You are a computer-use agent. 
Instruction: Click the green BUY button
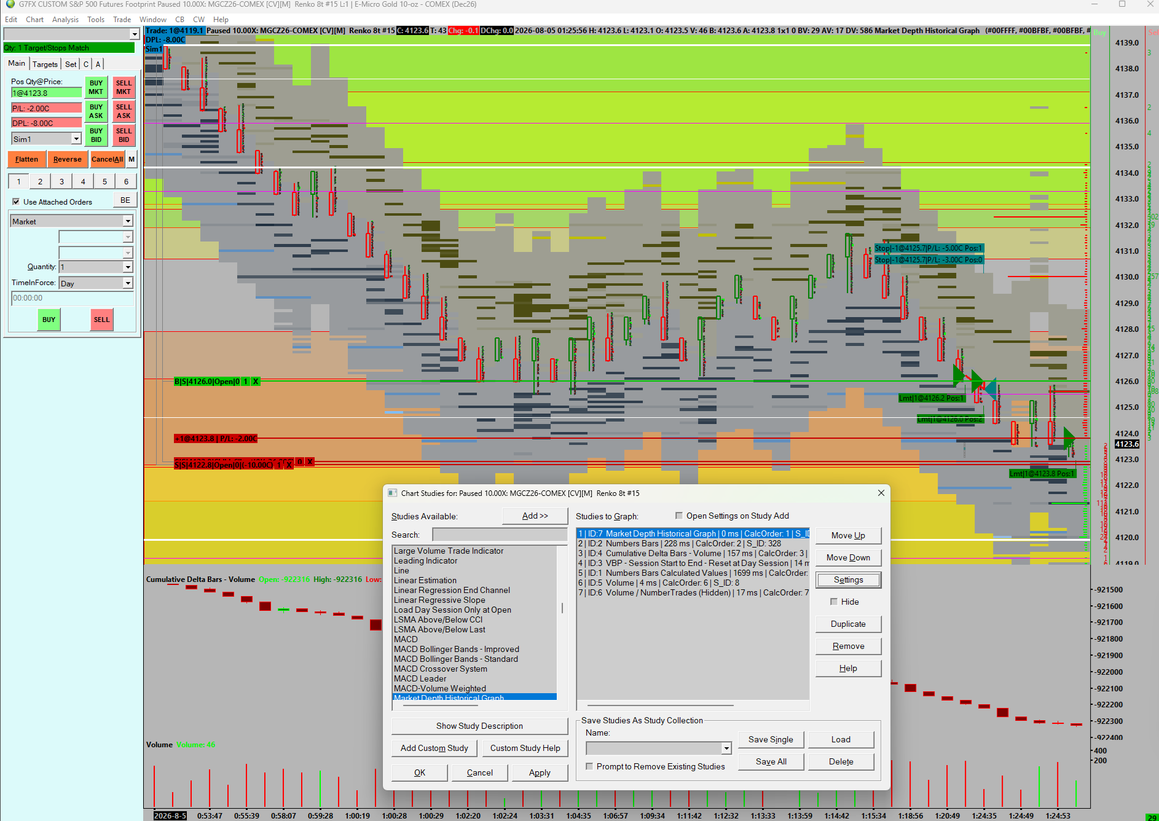click(49, 320)
